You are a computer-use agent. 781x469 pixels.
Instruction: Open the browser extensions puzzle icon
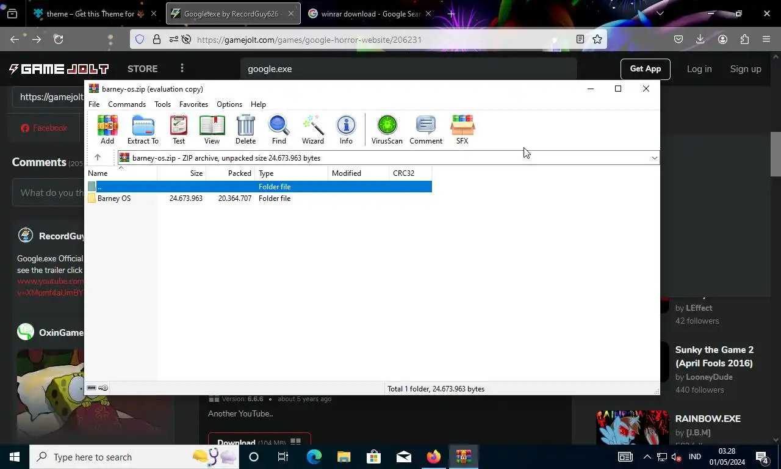point(744,39)
